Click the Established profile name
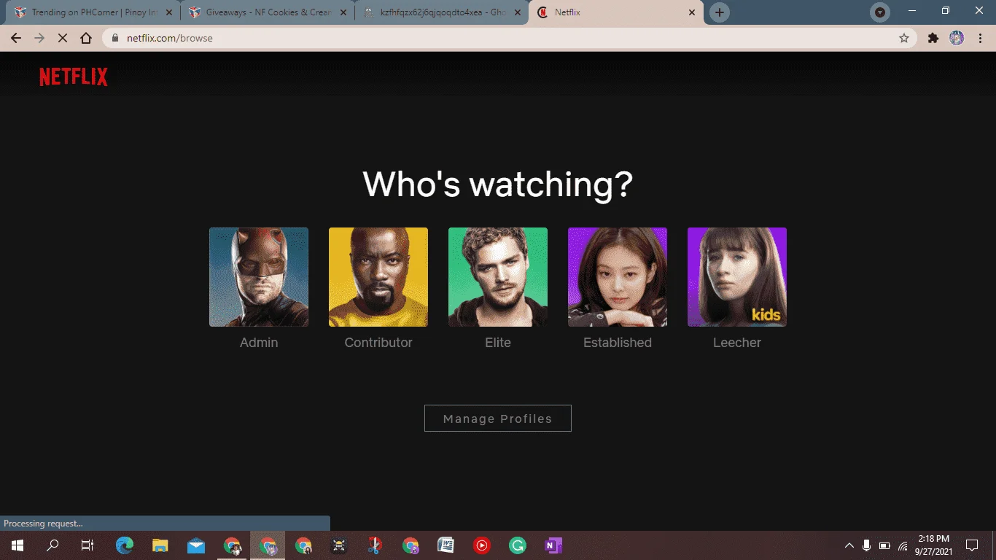 [618, 343]
